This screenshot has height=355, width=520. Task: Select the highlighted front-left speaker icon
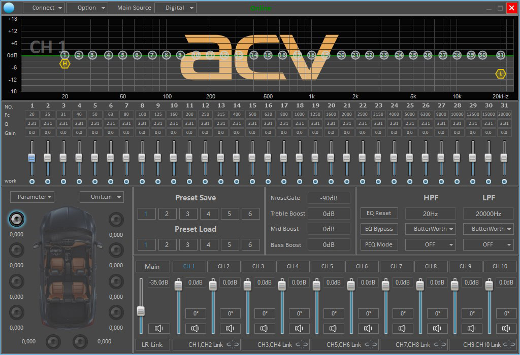point(17,219)
